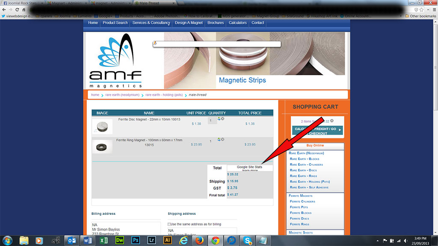Open the viewebdesign bookmark

[x=17, y=16]
